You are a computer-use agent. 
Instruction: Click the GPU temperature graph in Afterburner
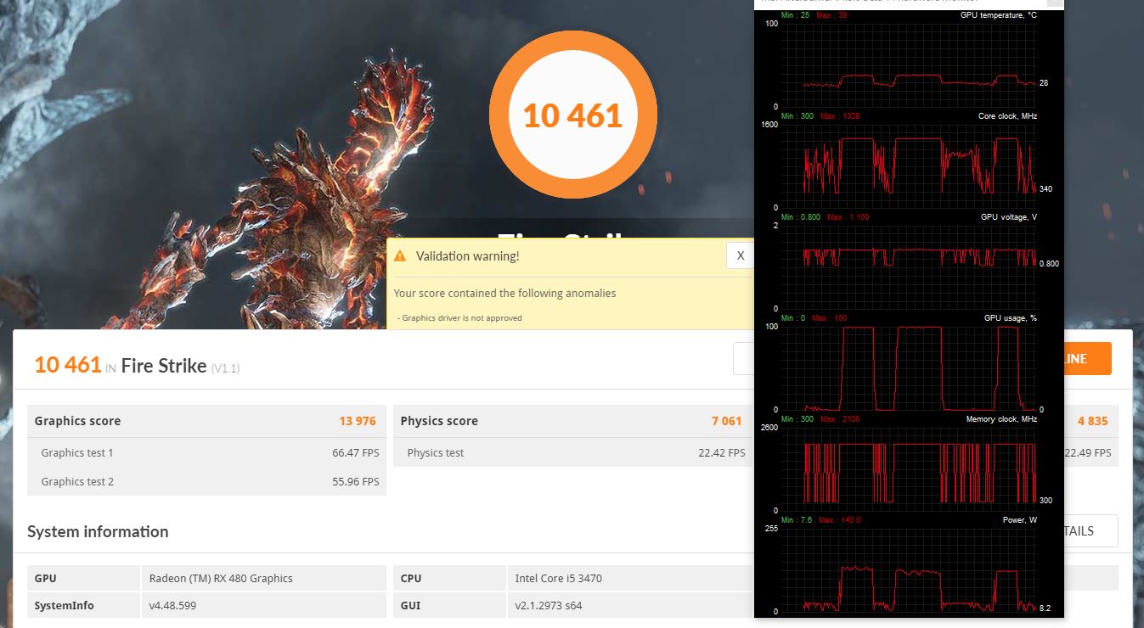[908, 64]
